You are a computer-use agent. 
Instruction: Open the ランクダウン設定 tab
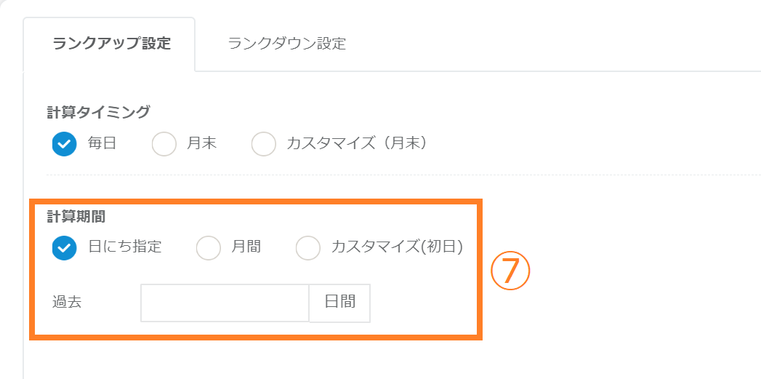tap(286, 44)
